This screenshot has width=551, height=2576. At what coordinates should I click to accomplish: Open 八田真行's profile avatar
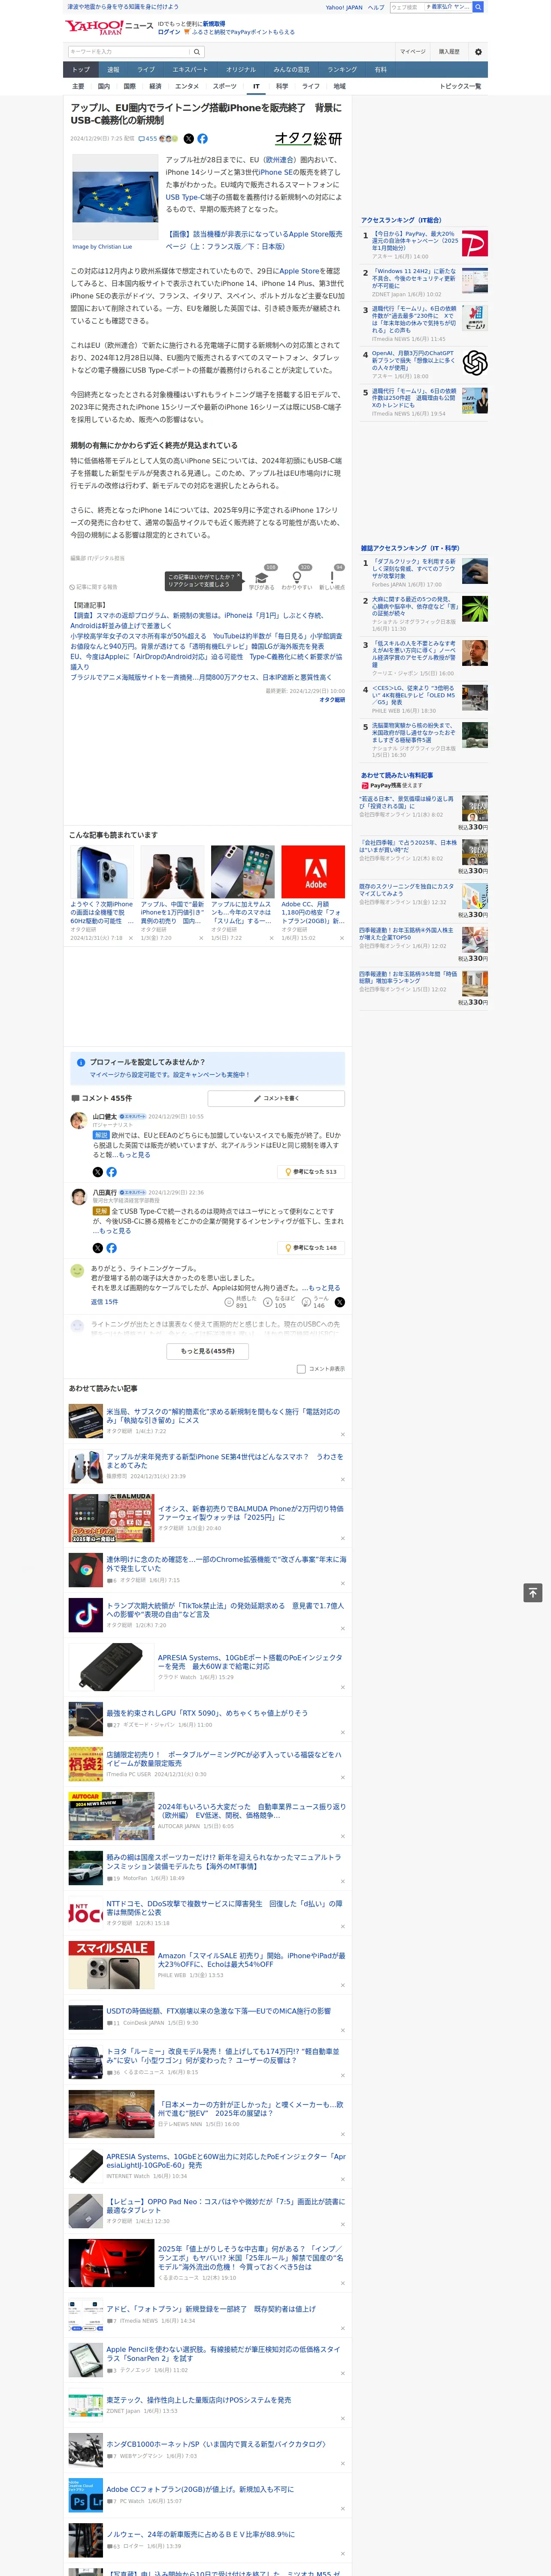(x=78, y=1197)
